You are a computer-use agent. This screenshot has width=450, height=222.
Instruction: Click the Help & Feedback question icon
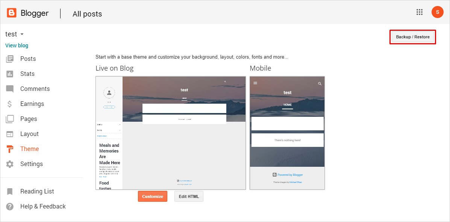pyautogui.click(x=10, y=207)
